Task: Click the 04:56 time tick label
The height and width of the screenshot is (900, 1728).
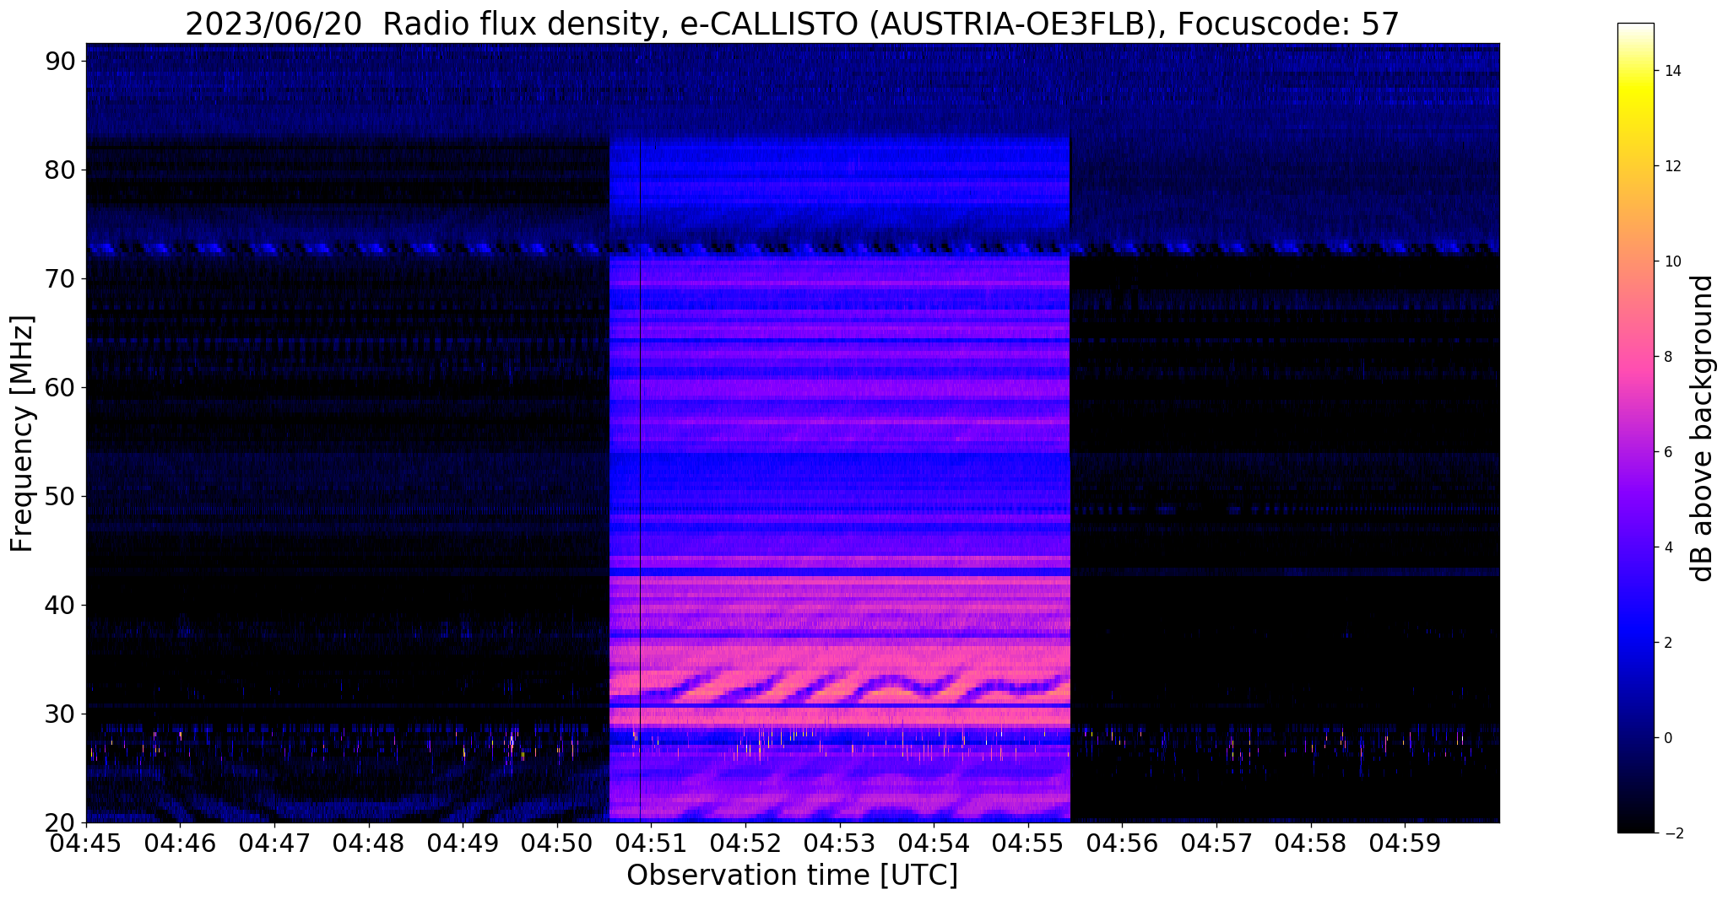Action: click(1122, 843)
